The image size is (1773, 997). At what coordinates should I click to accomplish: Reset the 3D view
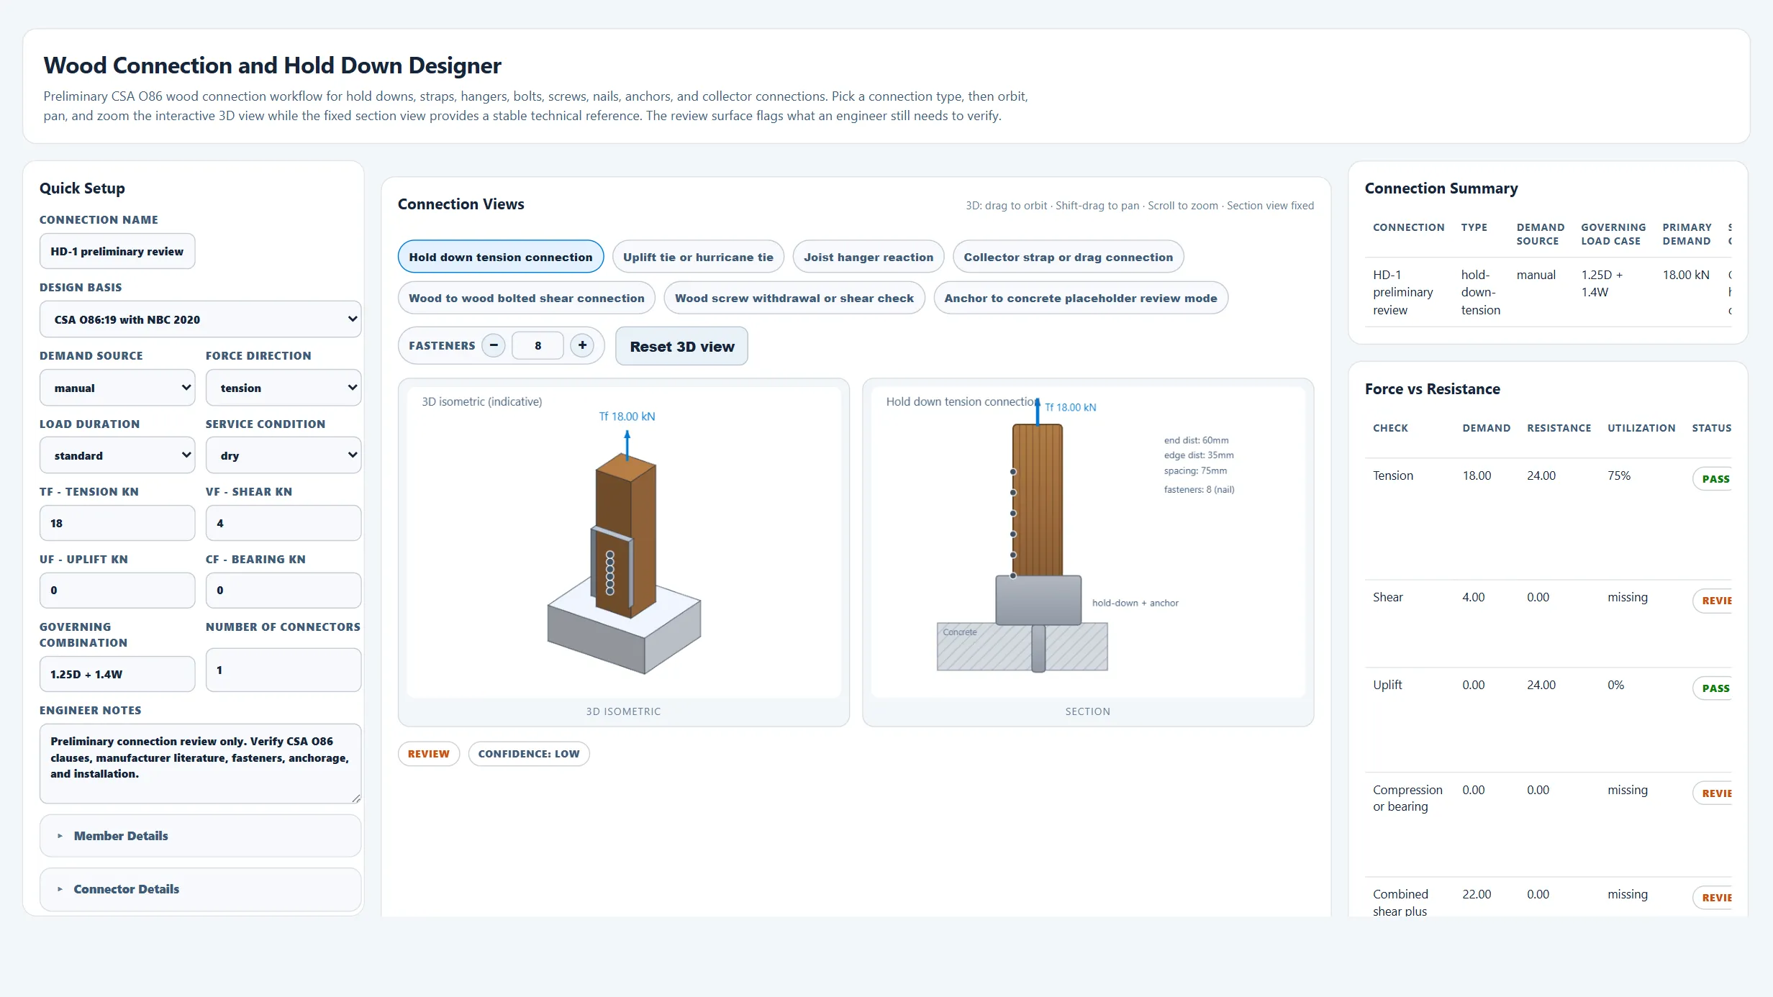pos(681,346)
